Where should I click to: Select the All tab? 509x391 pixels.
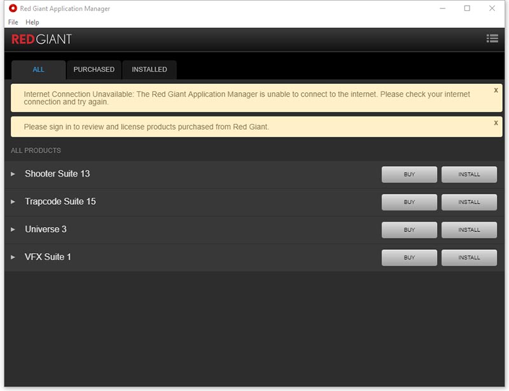tap(38, 69)
